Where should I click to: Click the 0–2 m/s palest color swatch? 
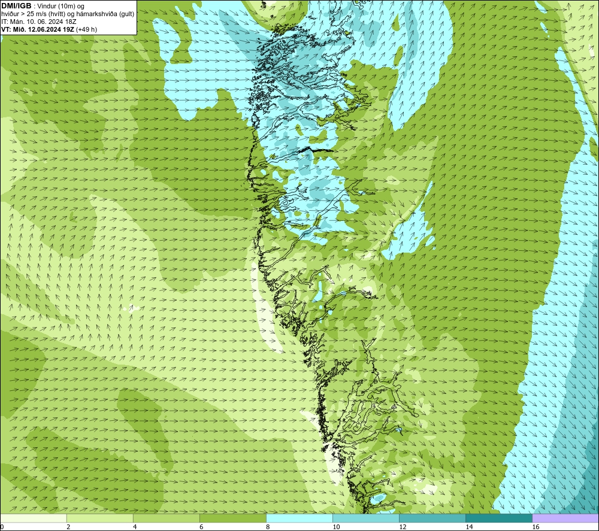click(x=34, y=518)
